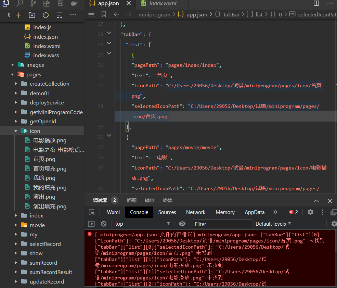Viewport: 337px width, 288px height.
Task: Open the search icon in activity bar
Action: pyautogui.click(x=20, y=3)
